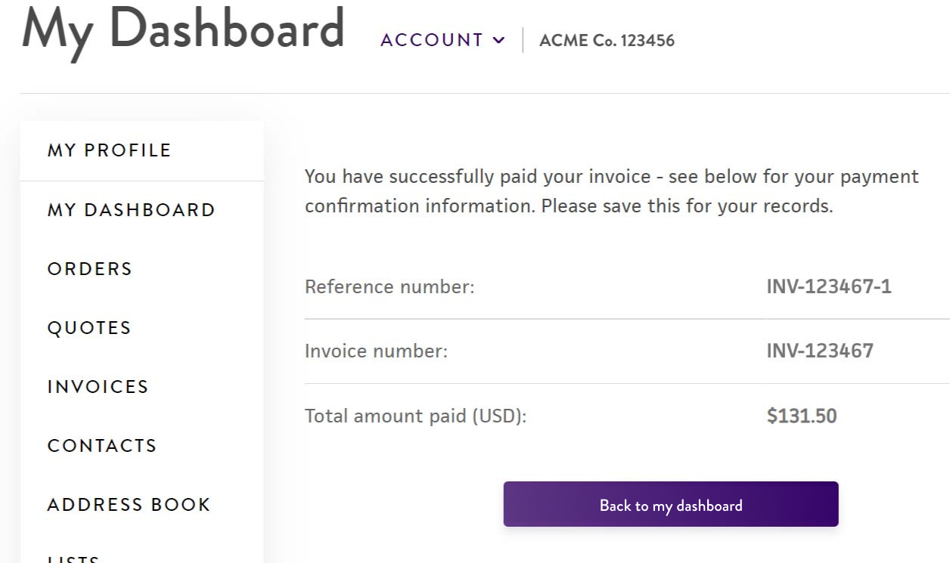Select the total amount paid $131.50
Screen dimensions: 950x563
[800, 416]
